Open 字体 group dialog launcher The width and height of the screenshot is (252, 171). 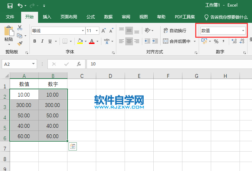[x=113, y=53]
